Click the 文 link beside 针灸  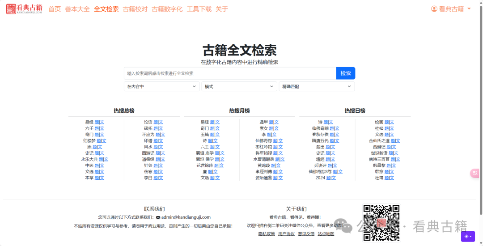coord(161,165)
